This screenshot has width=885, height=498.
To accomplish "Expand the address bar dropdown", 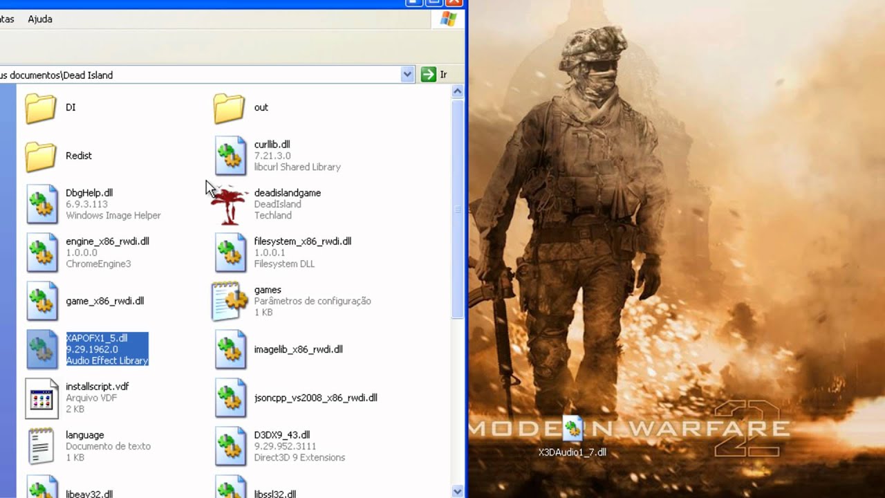I will tap(407, 75).
